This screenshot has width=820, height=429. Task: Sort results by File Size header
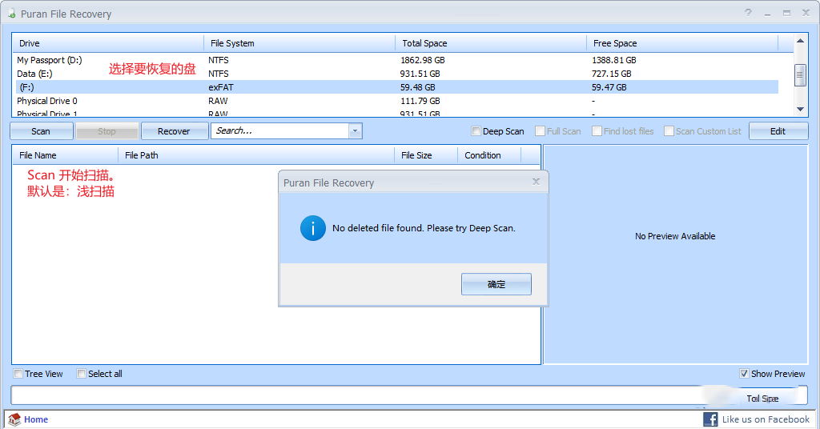click(x=426, y=155)
